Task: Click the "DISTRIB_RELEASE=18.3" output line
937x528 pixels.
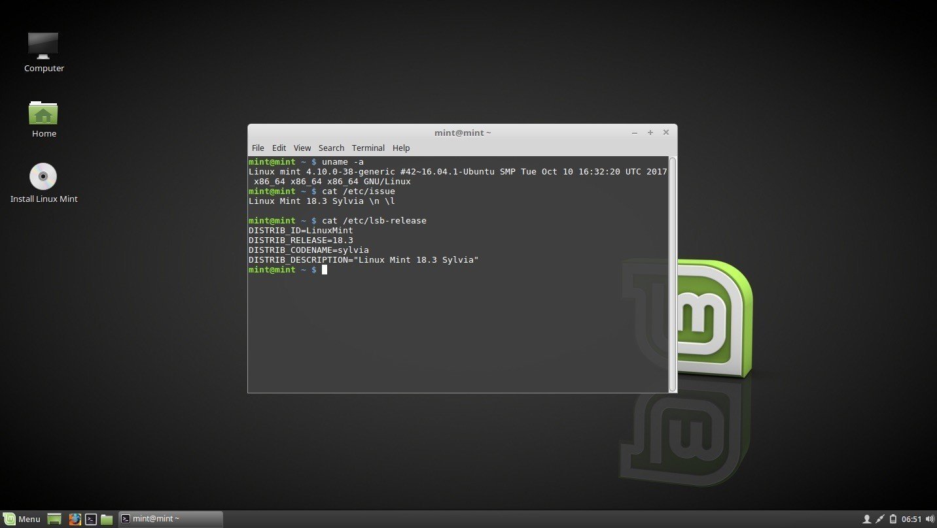Action: pyautogui.click(x=301, y=240)
